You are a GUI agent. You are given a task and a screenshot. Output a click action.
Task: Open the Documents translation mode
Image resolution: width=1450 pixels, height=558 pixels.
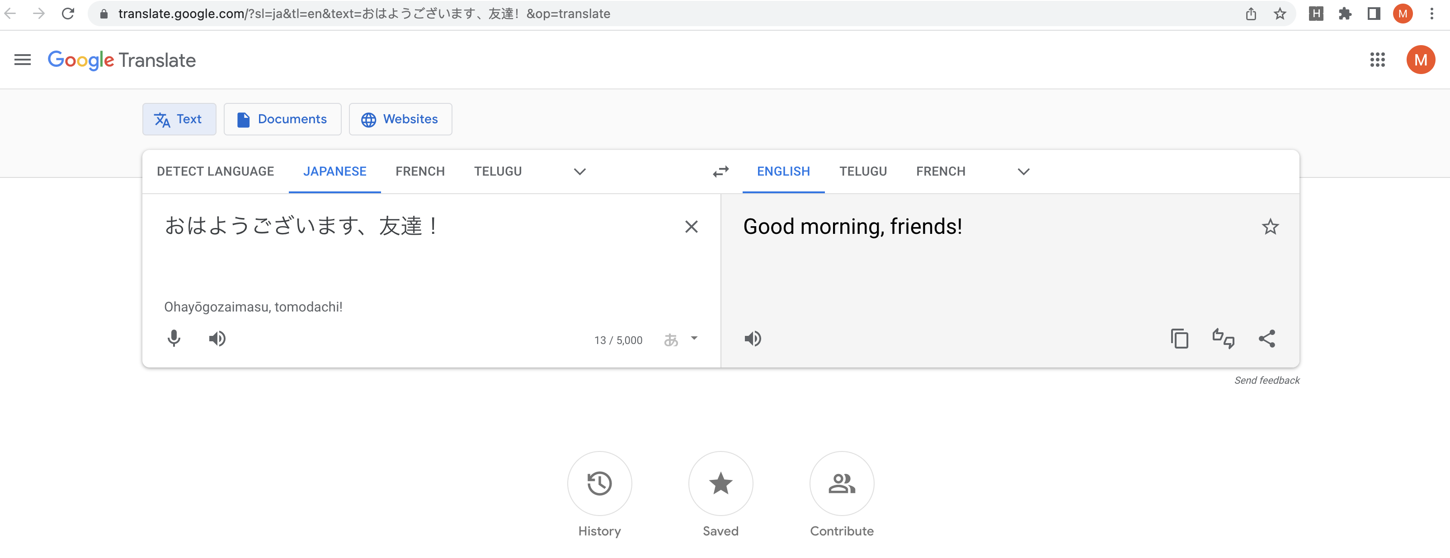[282, 119]
